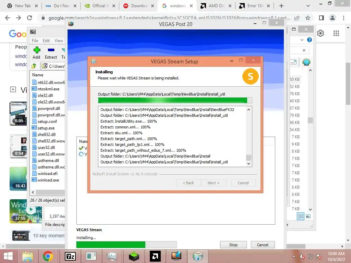The height and width of the screenshot is (263, 351).
Task: Select ntoskrnl.exe in 7-Zip list
Action: 48,89
